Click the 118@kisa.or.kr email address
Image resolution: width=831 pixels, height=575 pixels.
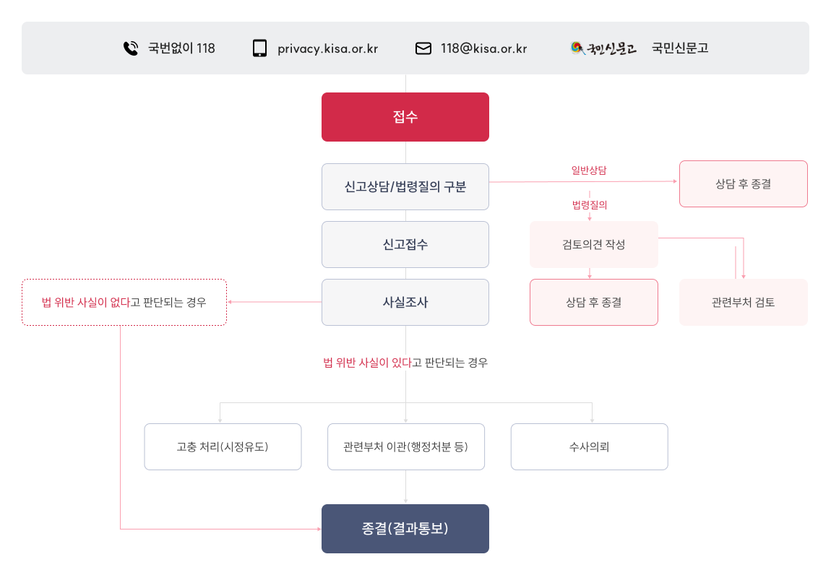tap(483, 48)
